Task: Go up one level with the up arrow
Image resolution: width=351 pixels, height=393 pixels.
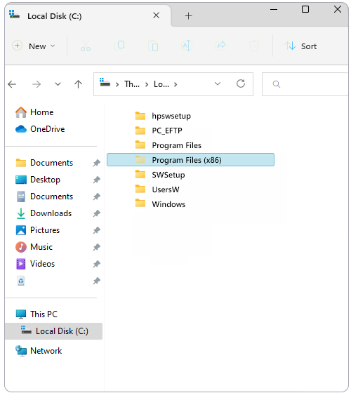Action: [x=78, y=84]
